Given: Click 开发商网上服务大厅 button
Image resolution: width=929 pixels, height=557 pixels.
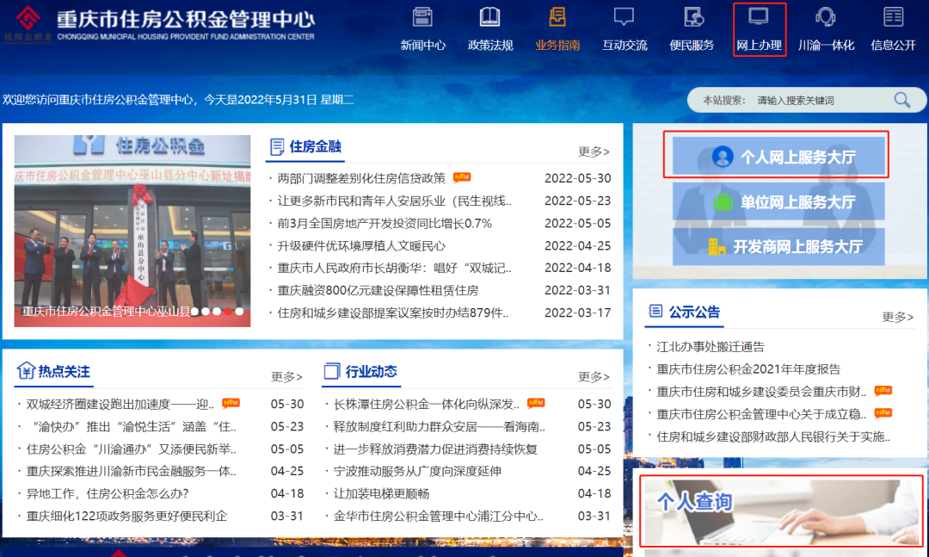Looking at the screenshot, I should [x=778, y=247].
